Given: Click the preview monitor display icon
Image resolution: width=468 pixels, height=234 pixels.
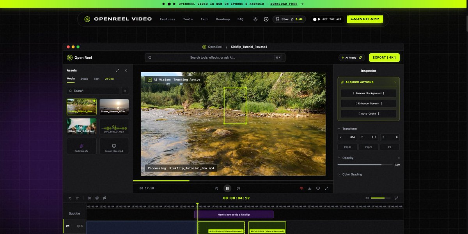Looking at the screenshot, I should coord(318,188).
